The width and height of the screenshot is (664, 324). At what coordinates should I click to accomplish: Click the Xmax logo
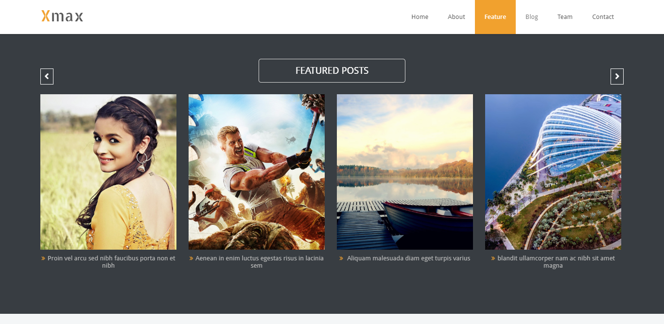coord(62,17)
